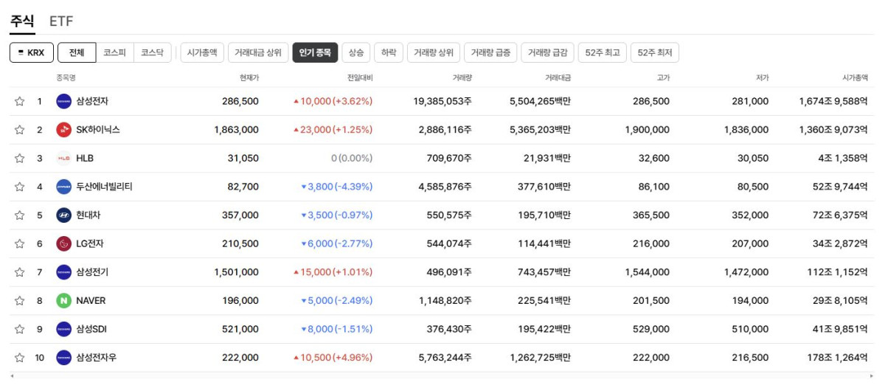Click the 현재가 column header
This screenshot has width=885, height=388.
(249, 77)
